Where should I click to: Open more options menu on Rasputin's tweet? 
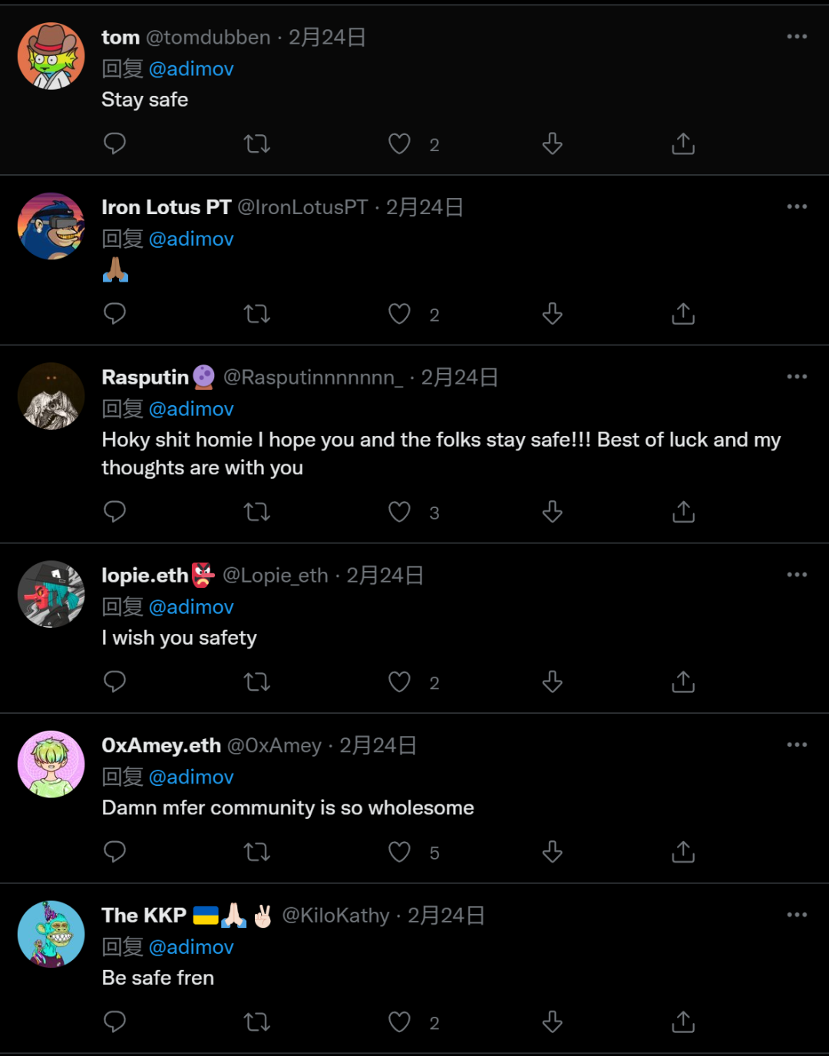click(797, 377)
